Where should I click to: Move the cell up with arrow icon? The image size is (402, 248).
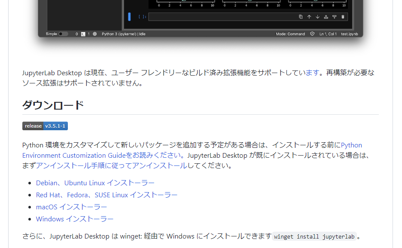pos(309,17)
